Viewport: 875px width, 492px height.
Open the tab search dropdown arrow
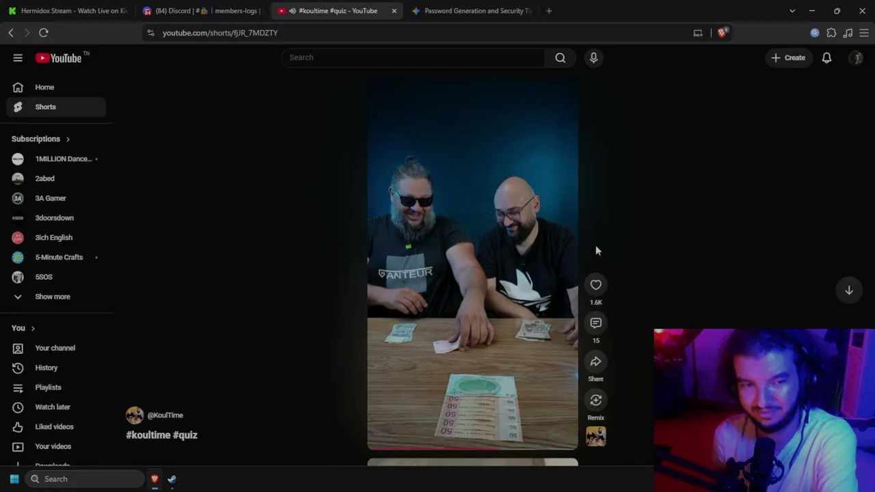pos(792,11)
